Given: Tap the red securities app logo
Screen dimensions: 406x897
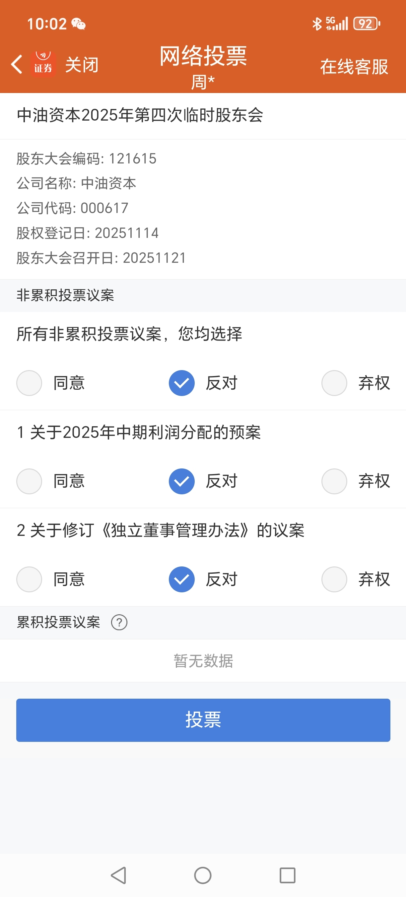Looking at the screenshot, I should point(43,64).
